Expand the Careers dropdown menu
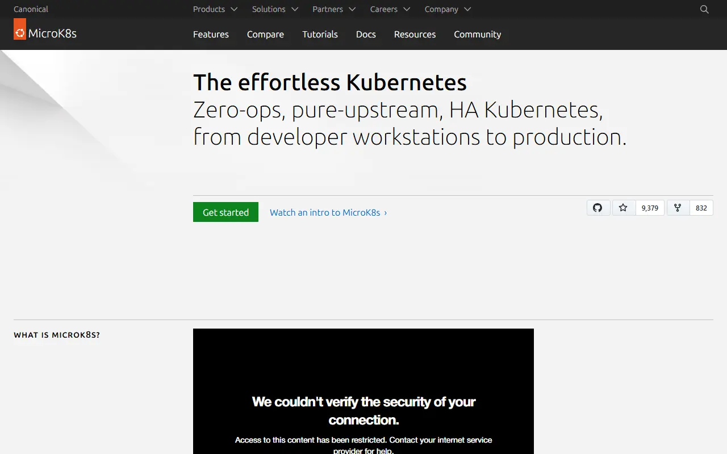 pyautogui.click(x=390, y=9)
